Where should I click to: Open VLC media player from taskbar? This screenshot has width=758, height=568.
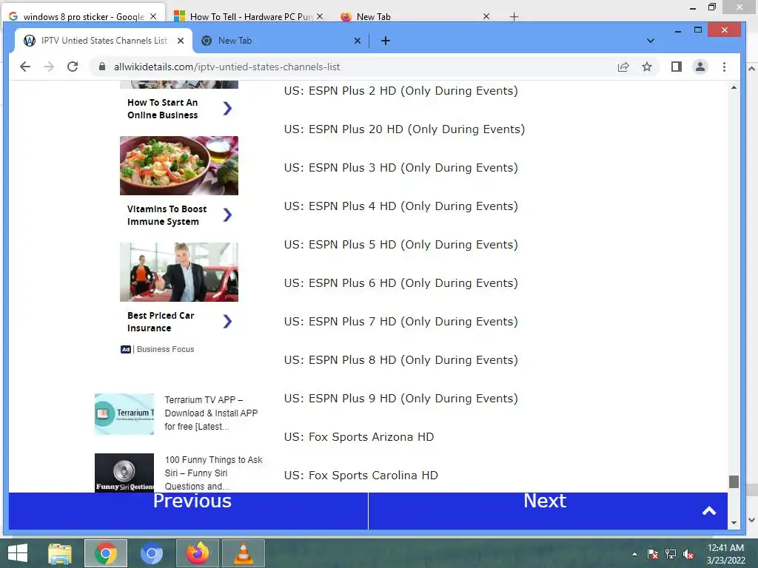tap(243, 553)
